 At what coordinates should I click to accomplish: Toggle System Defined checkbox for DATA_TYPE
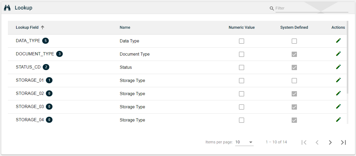tap(294, 41)
